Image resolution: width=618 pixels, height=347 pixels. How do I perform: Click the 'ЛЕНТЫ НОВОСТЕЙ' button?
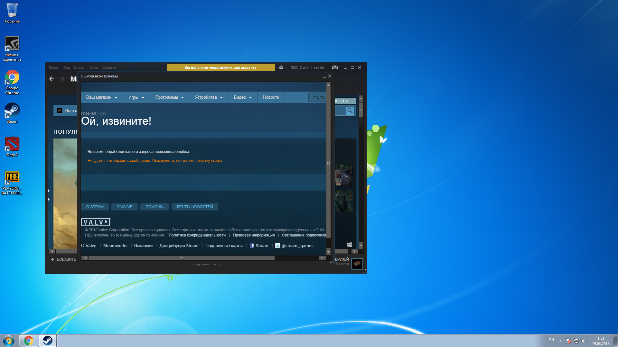point(195,207)
